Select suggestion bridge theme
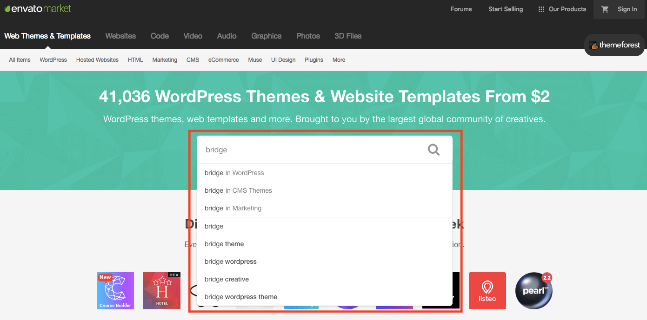This screenshot has height=320, width=647. click(x=325, y=244)
